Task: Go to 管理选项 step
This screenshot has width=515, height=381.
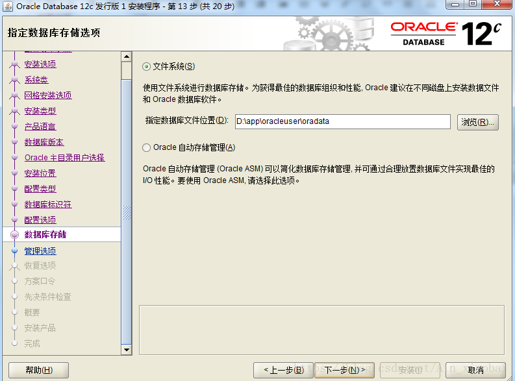Action: coord(40,251)
